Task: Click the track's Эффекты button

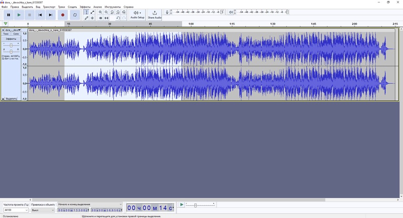Action: [11, 39]
